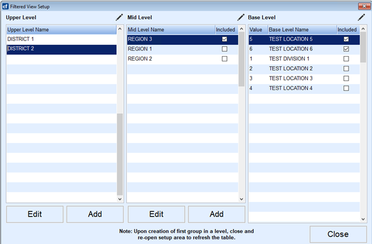Enable the Included checkbox for REGION 2

[x=225, y=59]
